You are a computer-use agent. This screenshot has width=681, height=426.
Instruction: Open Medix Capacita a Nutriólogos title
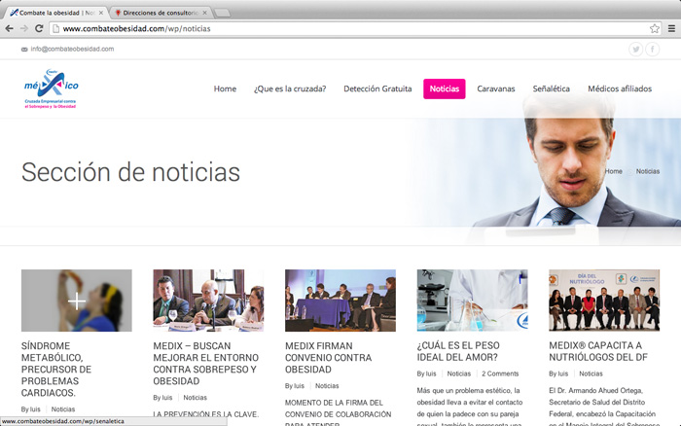[598, 351]
